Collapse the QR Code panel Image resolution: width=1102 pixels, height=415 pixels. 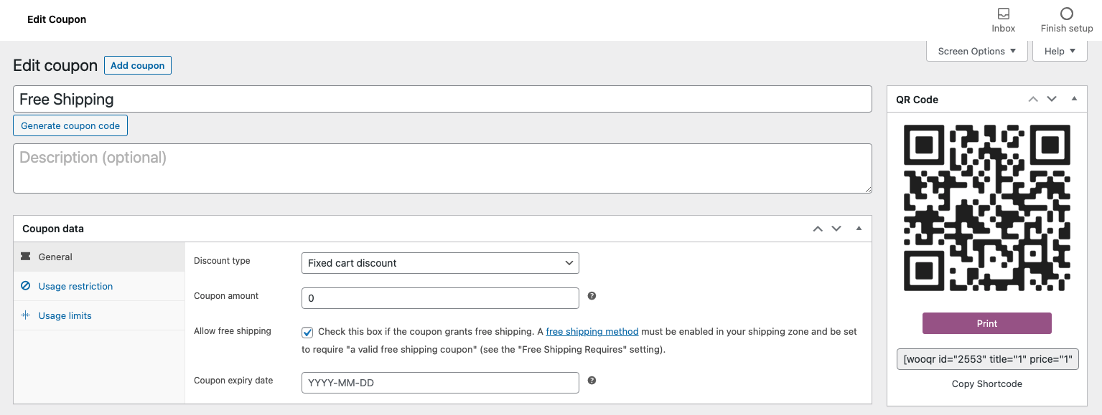pyautogui.click(x=1074, y=99)
